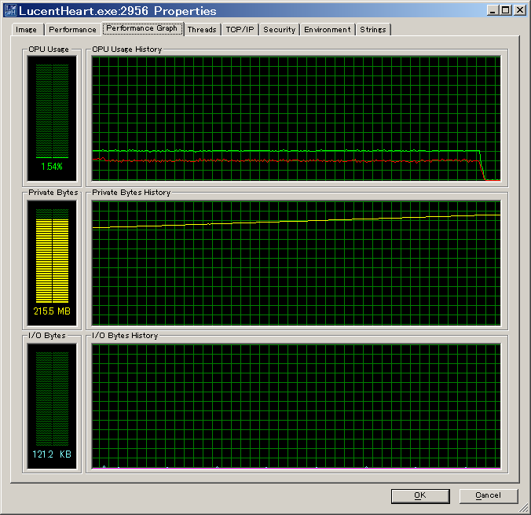The height and width of the screenshot is (515, 531).
Task: Show the Strings tab
Action: click(373, 30)
